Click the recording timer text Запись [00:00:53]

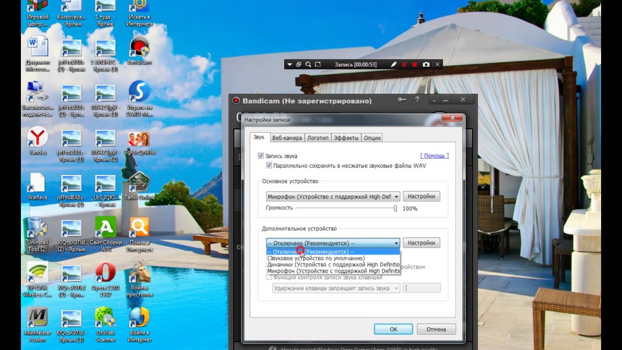356,65
